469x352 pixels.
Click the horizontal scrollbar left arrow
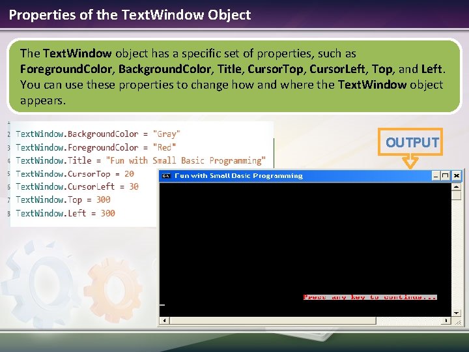click(x=164, y=321)
